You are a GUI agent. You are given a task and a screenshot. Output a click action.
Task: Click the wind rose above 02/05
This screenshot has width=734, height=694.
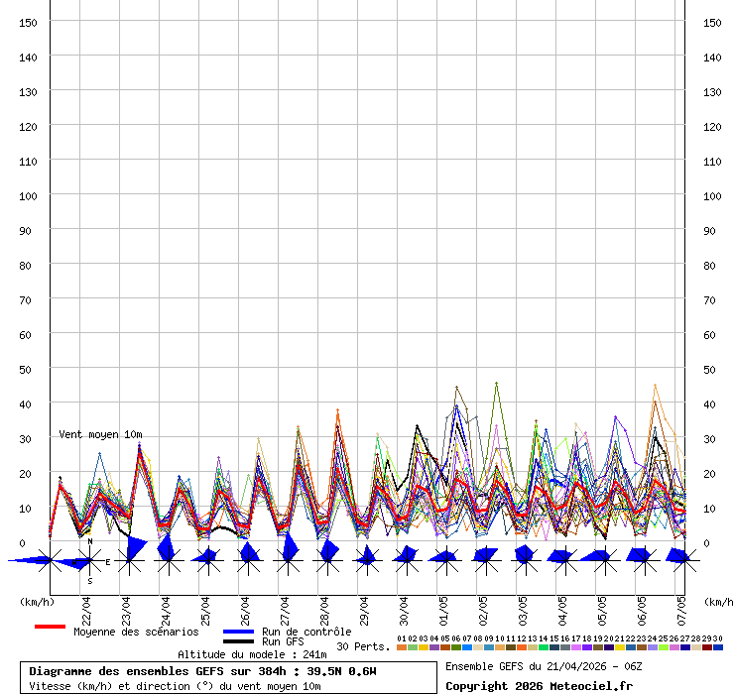(x=485, y=561)
